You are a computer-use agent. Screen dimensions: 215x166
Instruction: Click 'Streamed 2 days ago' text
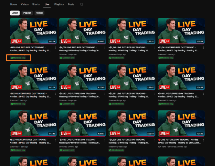pos(68,54)
